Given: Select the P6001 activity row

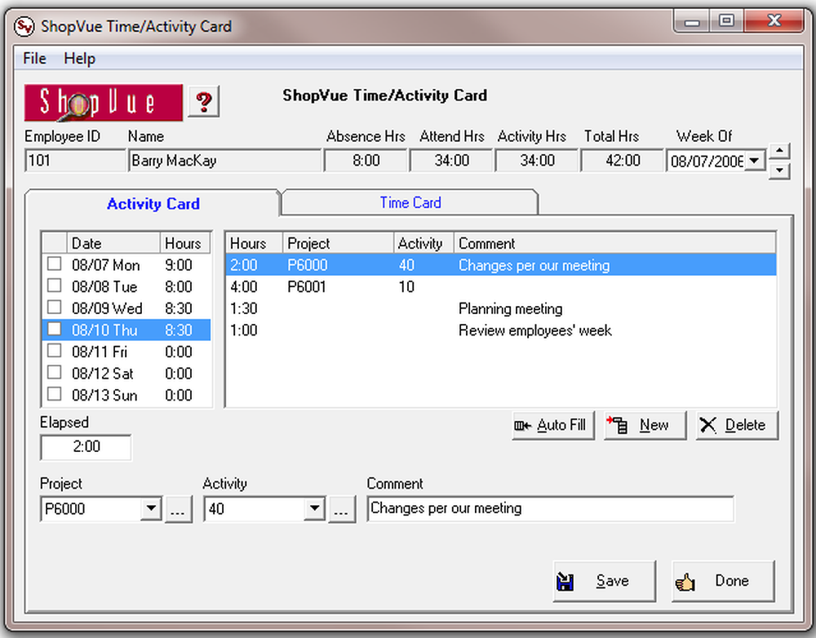Looking at the screenshot, I should click(x=501, y=286).
